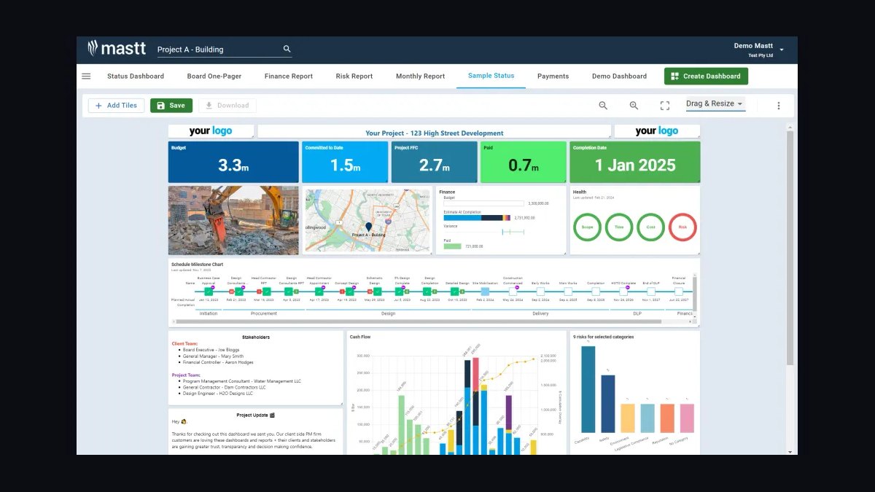Click the Completion Date 1 Jan 2025 tile
This screenshot has height=492, width=875.
coord(635,162)
